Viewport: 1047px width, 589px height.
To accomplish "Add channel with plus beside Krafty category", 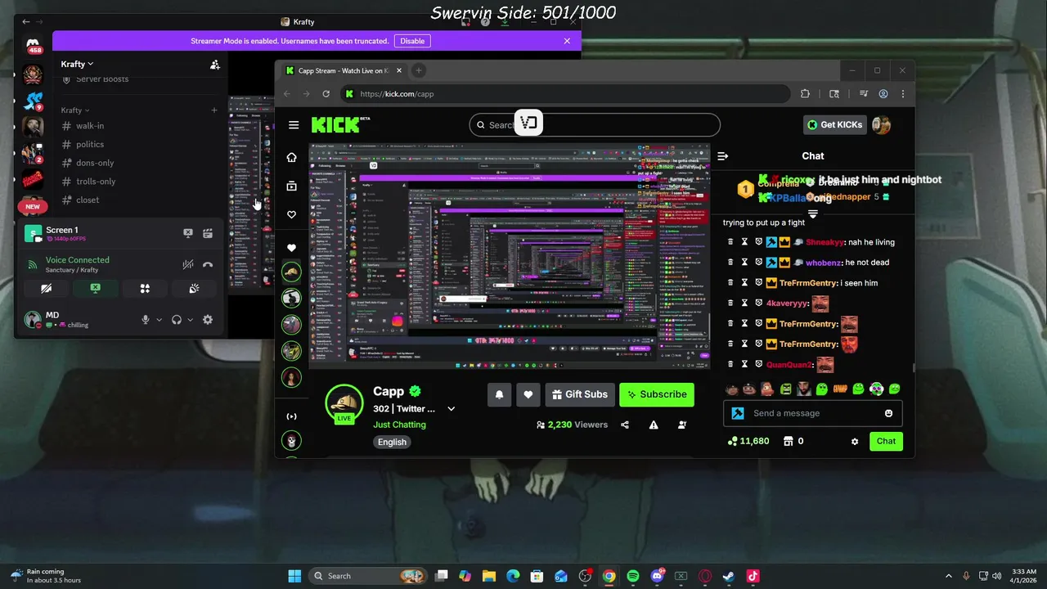I will coord(214,110).
